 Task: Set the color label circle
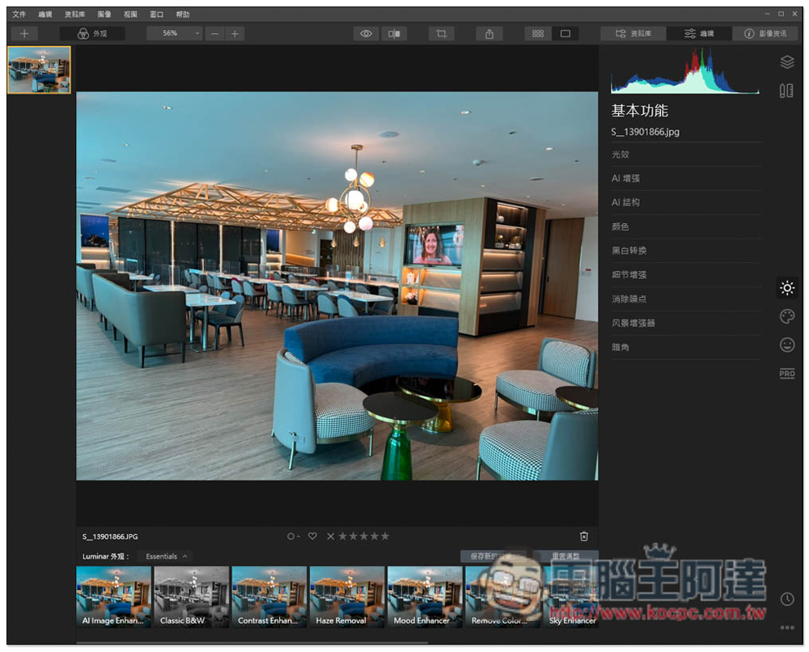point(293,536)
